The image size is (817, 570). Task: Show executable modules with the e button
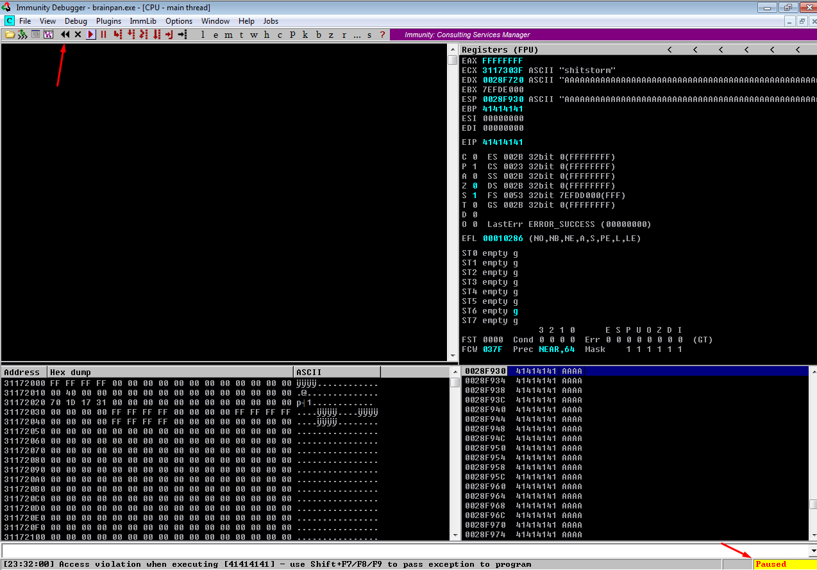tap(215, 35)
